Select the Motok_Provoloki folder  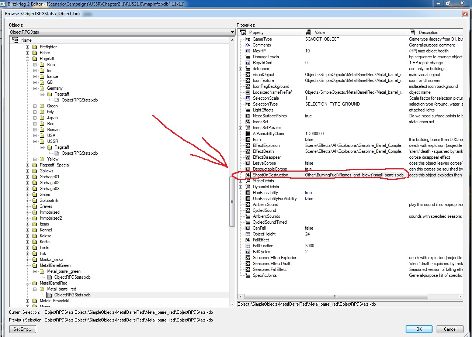point(54,301)
